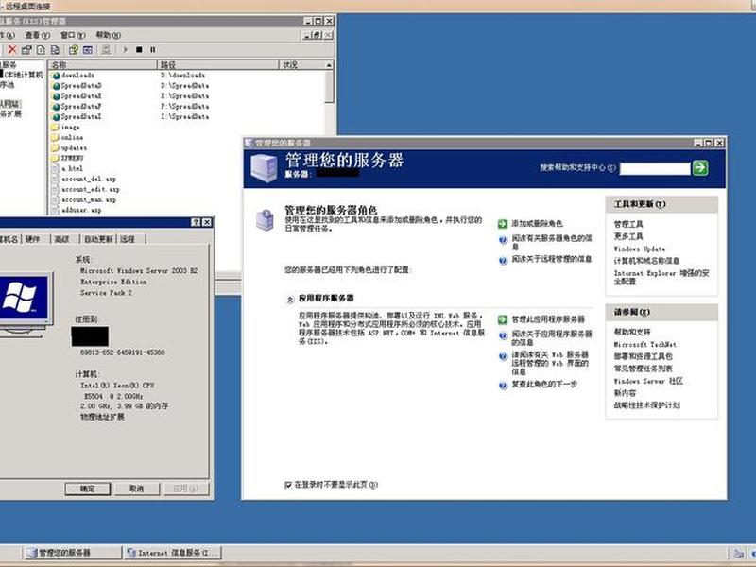Image resolution: width=756 pixels, height=567 pixels.
Task: Click the server tower icon in Manage Your Server header
Action: (x=264, y=168)
